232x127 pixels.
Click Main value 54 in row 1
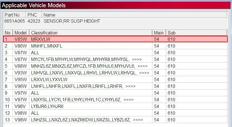[157, 39]
